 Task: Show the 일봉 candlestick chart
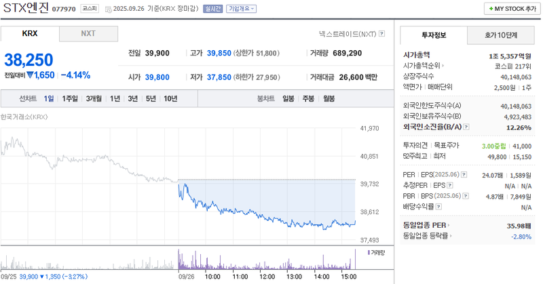pyautogui.click(x=288, y=98)
